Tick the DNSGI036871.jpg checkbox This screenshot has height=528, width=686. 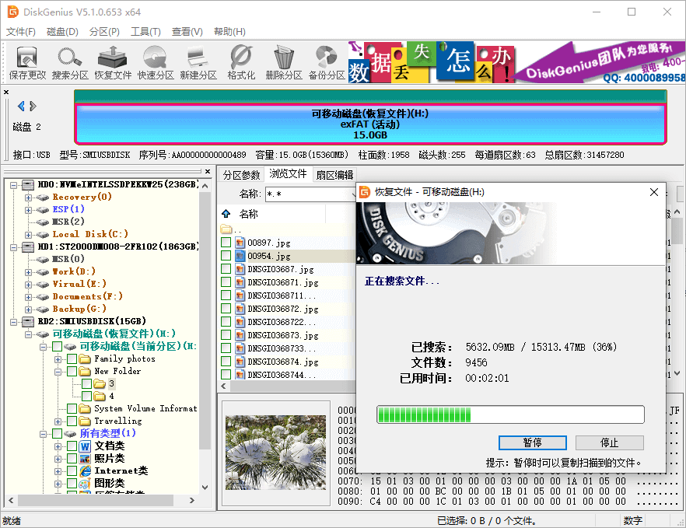click(226, 281)
